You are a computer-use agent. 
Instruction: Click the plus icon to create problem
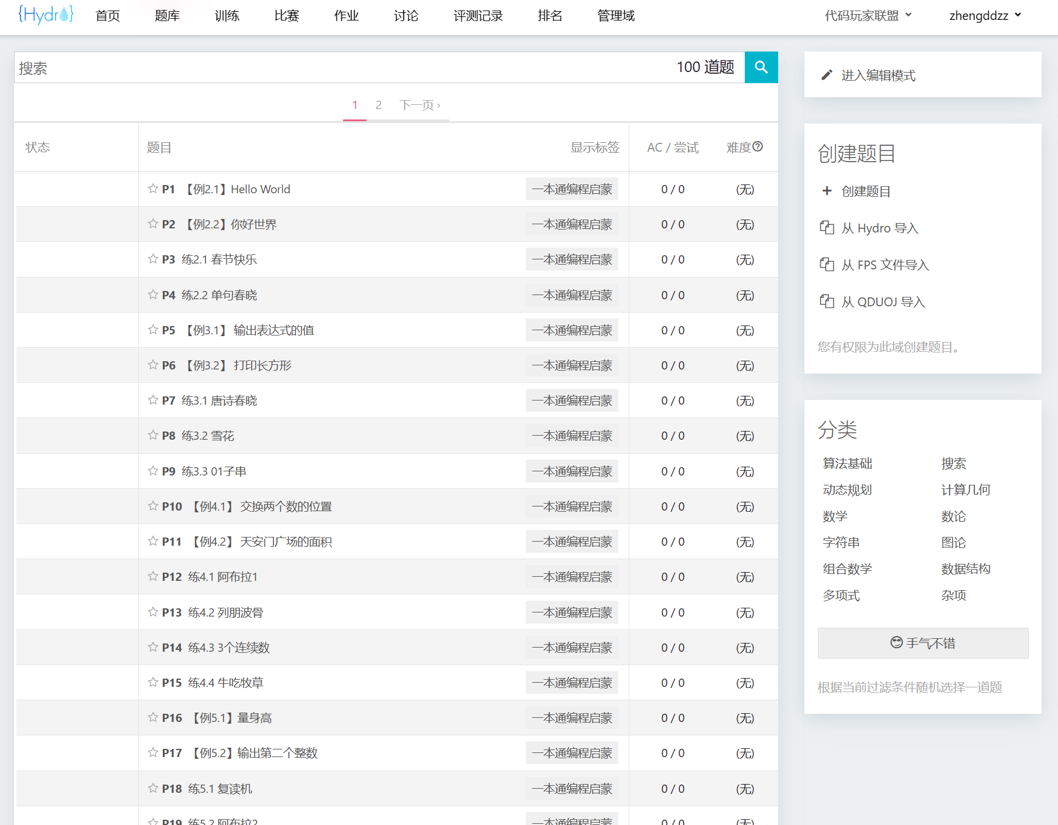(826, 191)
